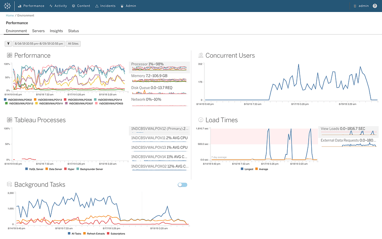This screenshot has height=239, width=382.
Task: Click the Average legend entry
Action: tap(262, 169)
